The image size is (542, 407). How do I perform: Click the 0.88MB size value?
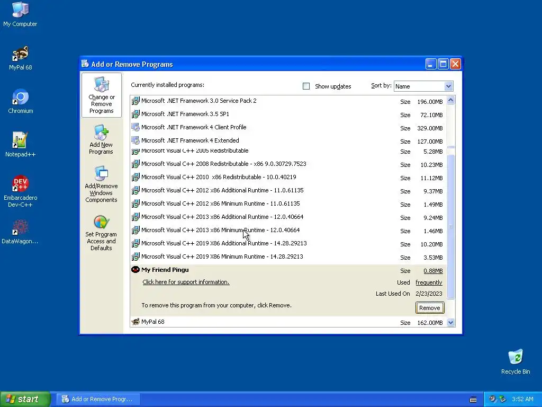(x=433, y=271)
